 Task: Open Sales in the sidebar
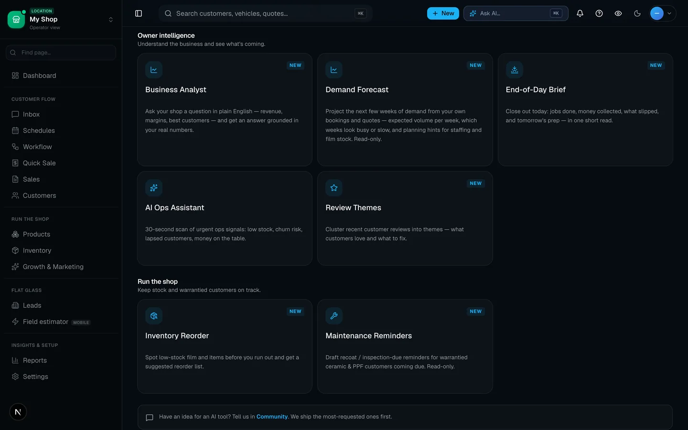point(61,179)
